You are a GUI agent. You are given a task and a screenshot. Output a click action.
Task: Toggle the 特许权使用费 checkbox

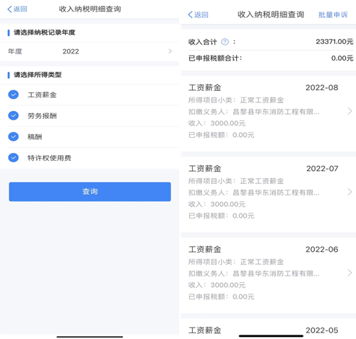click(14, 158)
